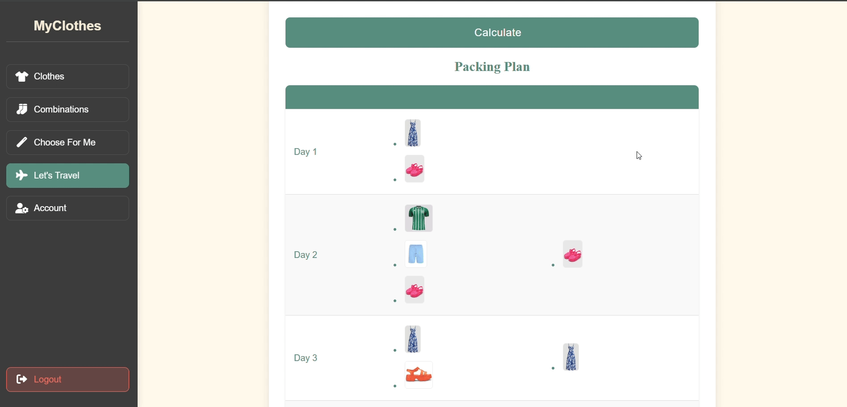The width and height of the screenshot is (847, 407).
Task: Click the light blue shorts thumbnail on Day 2
Action: point(416,254)
